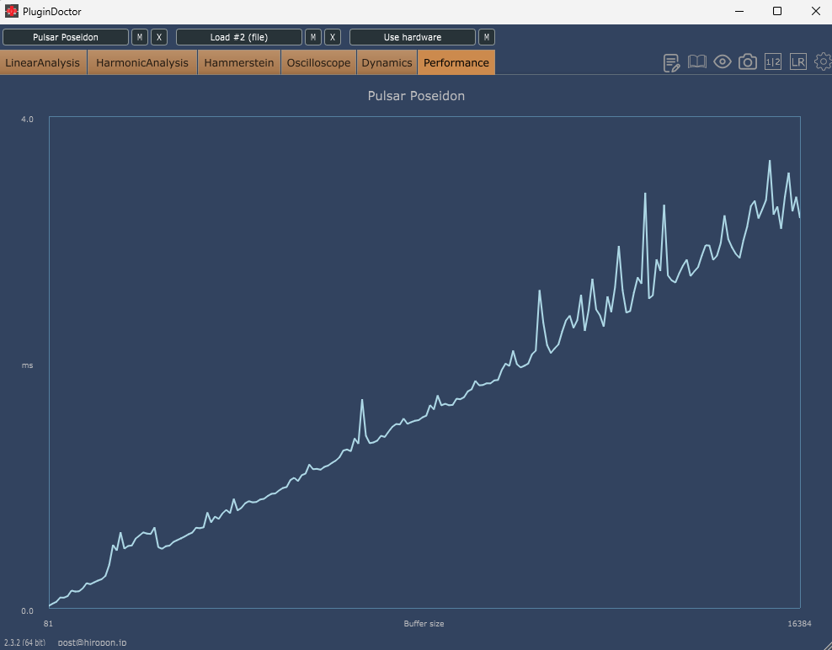832x650 pixels.
Task: Click the Pulsar Poseidon graph title
Action: [416, 96]
